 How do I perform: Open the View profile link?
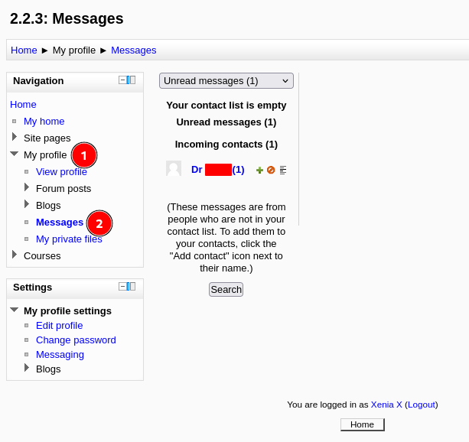tap(61, 171)
